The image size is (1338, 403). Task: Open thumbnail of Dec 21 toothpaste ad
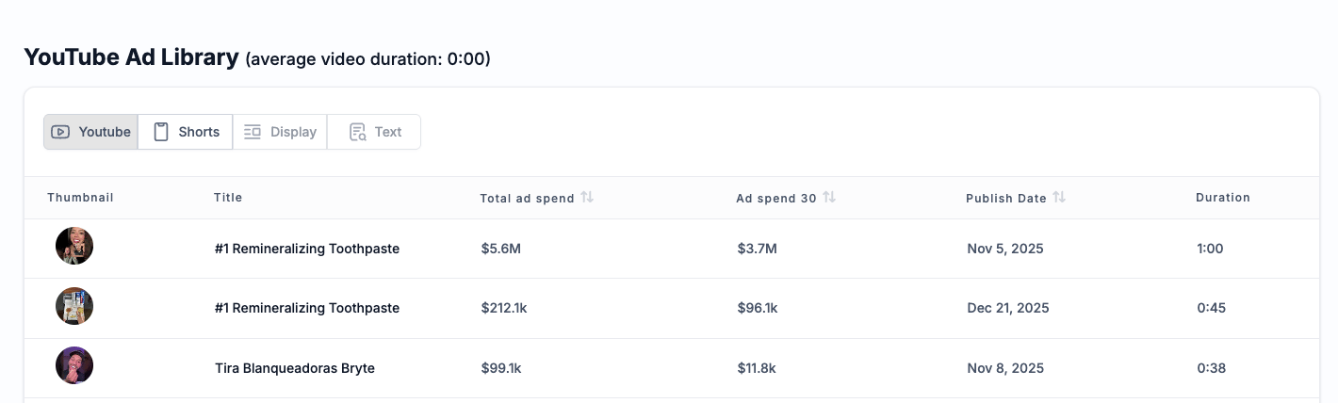click(74, 306)
